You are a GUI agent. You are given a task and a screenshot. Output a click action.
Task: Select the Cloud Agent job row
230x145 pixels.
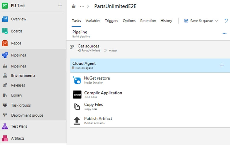(x=150, y=65)
